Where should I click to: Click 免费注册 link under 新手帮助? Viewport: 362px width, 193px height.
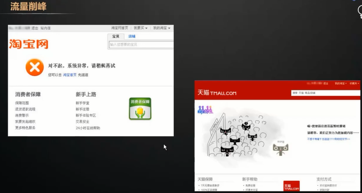tap(250, 186)
